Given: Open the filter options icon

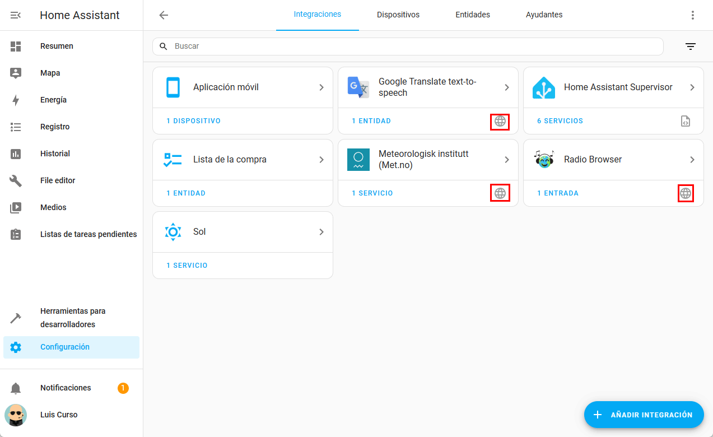Looking at the screenshot, I should 691,47.
